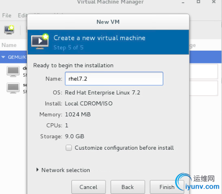Click the Memory value 1024 MiB
The height and width of the screenshot is (194, 222).
coord(78,115)
